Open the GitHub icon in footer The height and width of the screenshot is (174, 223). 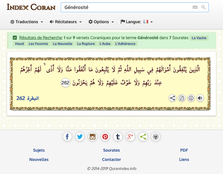(x=156, y=137)
